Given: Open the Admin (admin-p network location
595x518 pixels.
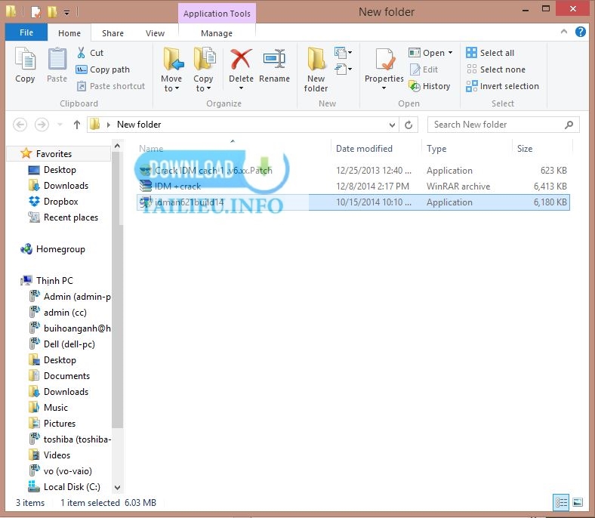Looking at the screenshot, I should (77, 297).
